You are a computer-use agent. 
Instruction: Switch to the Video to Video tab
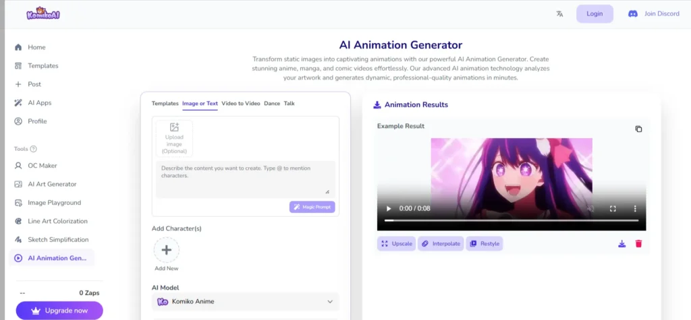pyautogui.click(x=241, y=104)
